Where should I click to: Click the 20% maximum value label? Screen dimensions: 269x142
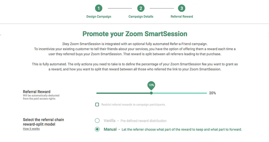213,93
